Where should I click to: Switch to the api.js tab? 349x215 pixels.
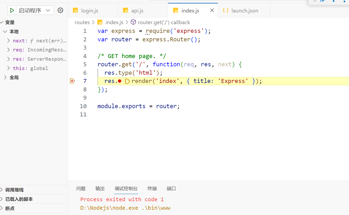coord(143,11)
